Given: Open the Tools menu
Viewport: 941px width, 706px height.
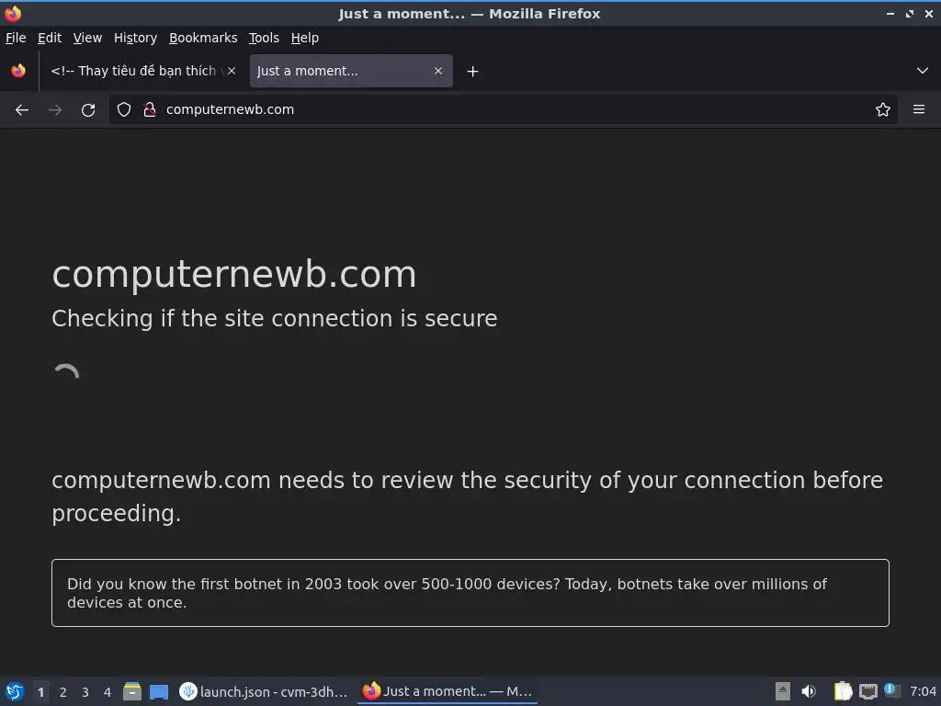Looking at the screenshot, I should [264, 38].
